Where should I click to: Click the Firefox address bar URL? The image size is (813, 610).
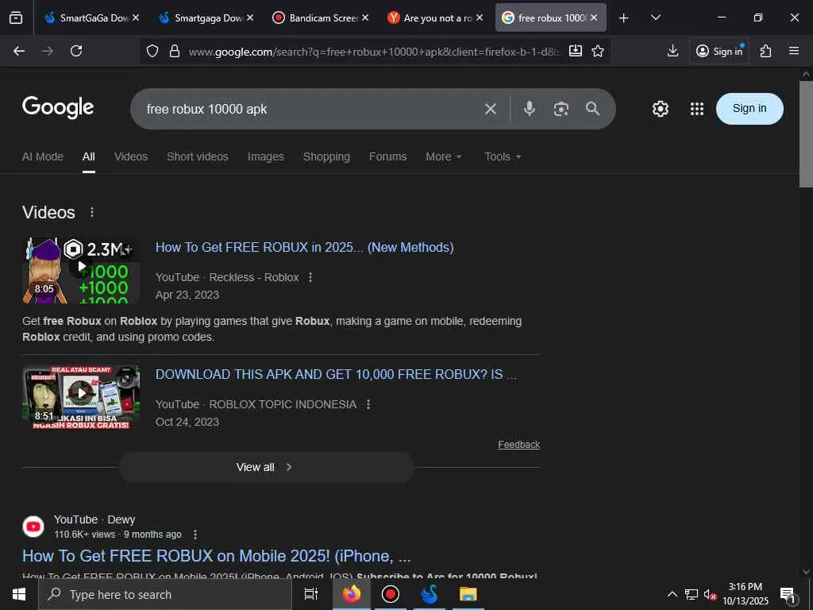pos(373,52)
